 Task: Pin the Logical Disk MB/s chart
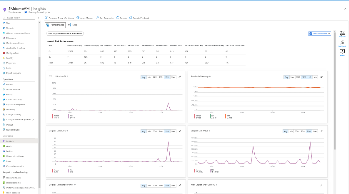pyautogui.click(x=322, y=131)
